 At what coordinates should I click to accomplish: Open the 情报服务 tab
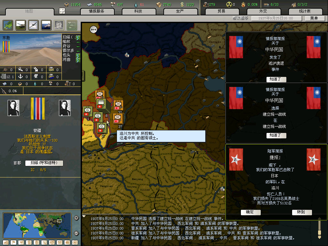[97, 11]
